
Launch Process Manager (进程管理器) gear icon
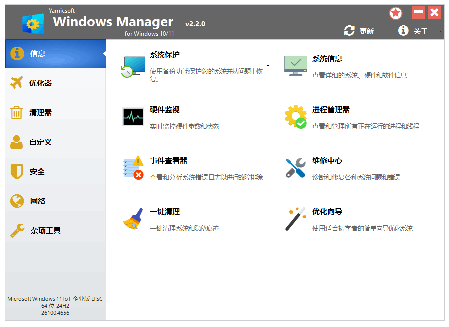[296, 117]
